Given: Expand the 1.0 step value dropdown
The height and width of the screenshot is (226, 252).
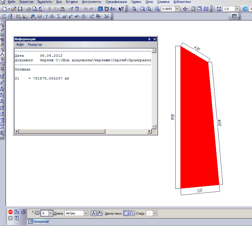Looking at the screenshot, I should [x=237, y=9].
